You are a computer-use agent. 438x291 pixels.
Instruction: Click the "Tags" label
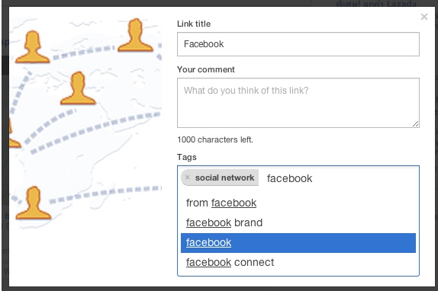[x=187, y=157]
